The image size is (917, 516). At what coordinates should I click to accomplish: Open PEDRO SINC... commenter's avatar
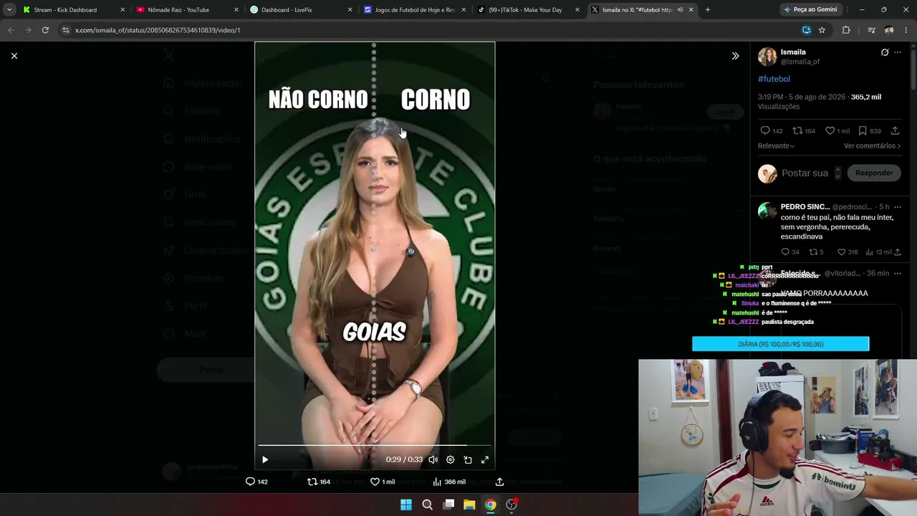tap(767, 211)
